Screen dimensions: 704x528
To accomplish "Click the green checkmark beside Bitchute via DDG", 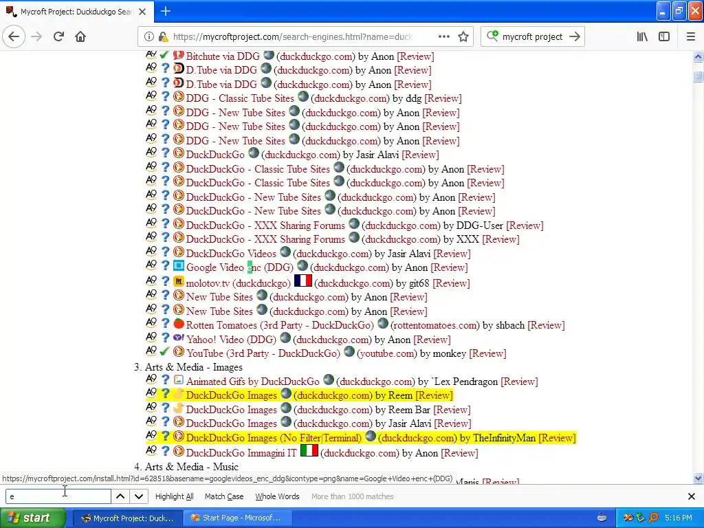I will pyautogui.click(x=164, y=55).
